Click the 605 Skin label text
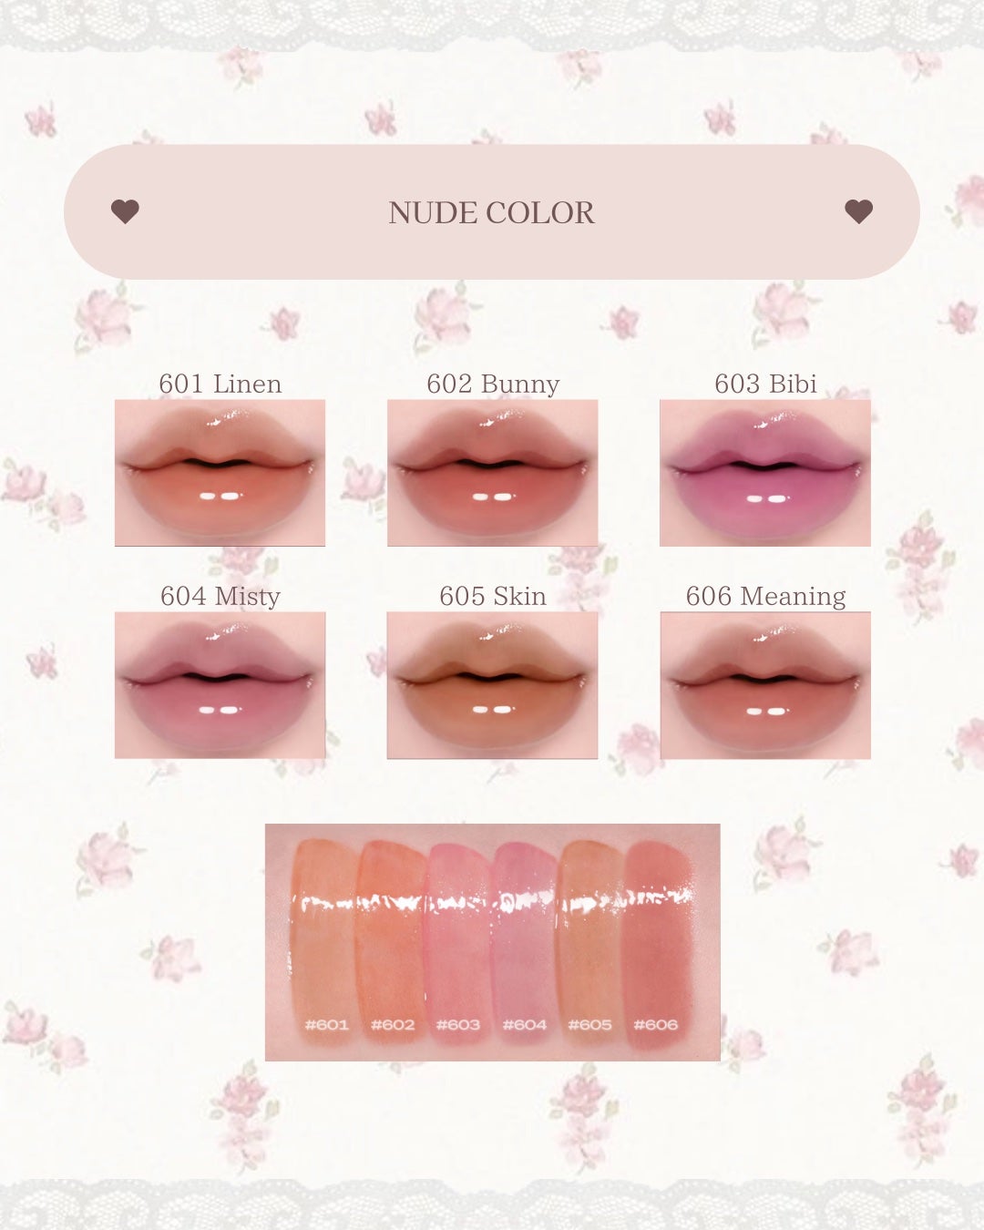Screen dimensions: 984x1230 [493, 596]
